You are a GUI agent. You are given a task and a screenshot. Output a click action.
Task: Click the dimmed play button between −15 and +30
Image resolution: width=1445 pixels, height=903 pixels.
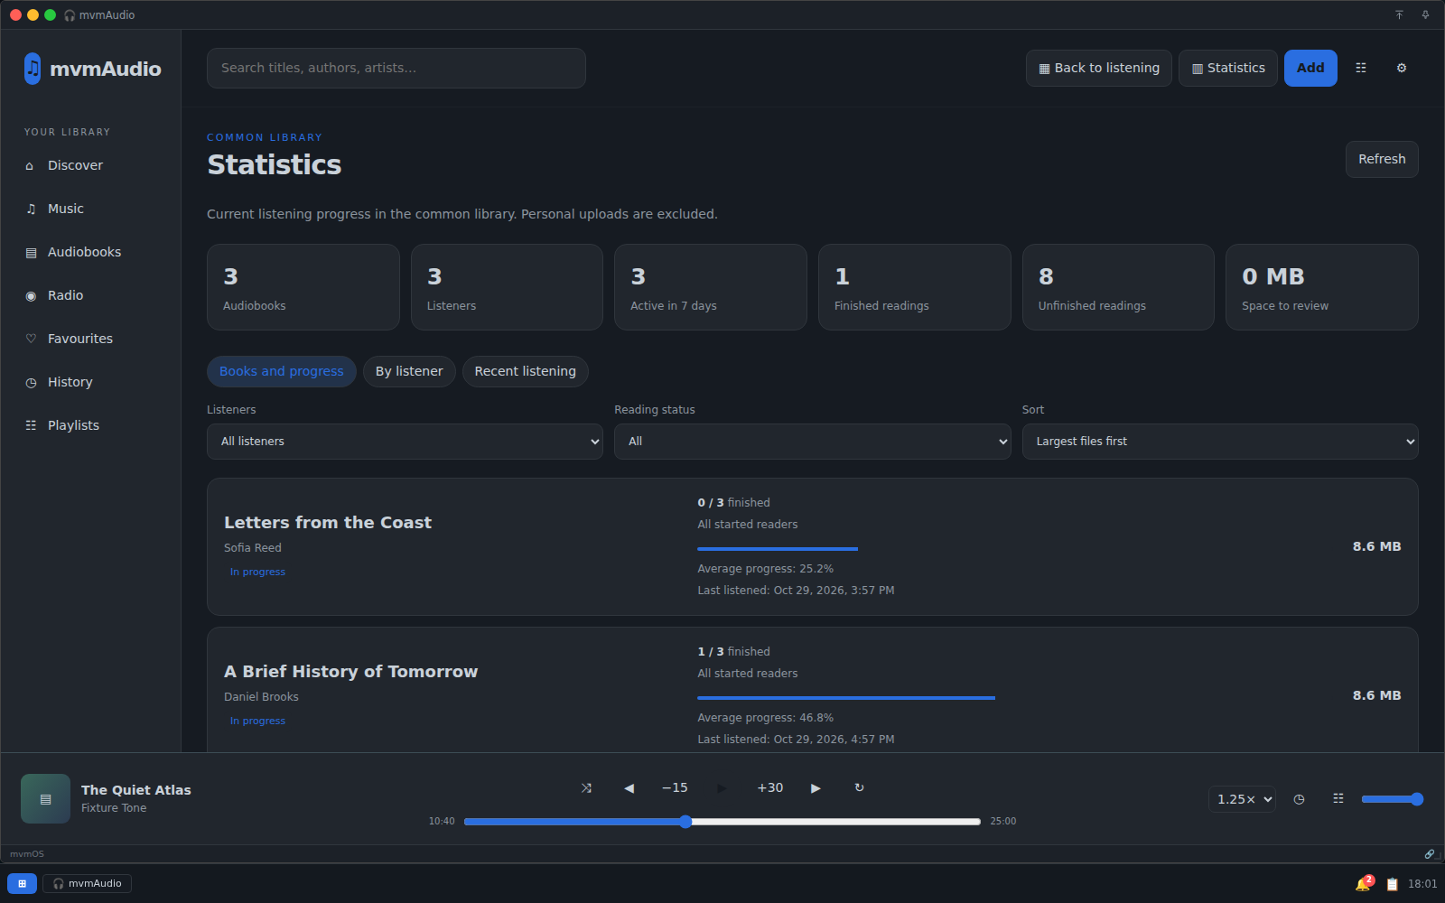click(x=722, y=787)
